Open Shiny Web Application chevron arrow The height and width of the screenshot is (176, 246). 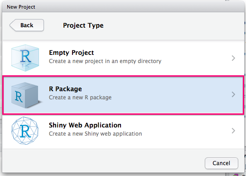click(x=233, y=131)
